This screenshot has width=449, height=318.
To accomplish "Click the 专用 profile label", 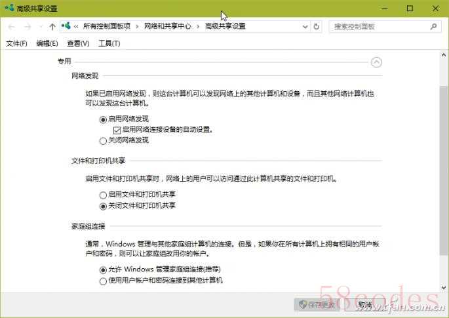I will coord(64,62).
